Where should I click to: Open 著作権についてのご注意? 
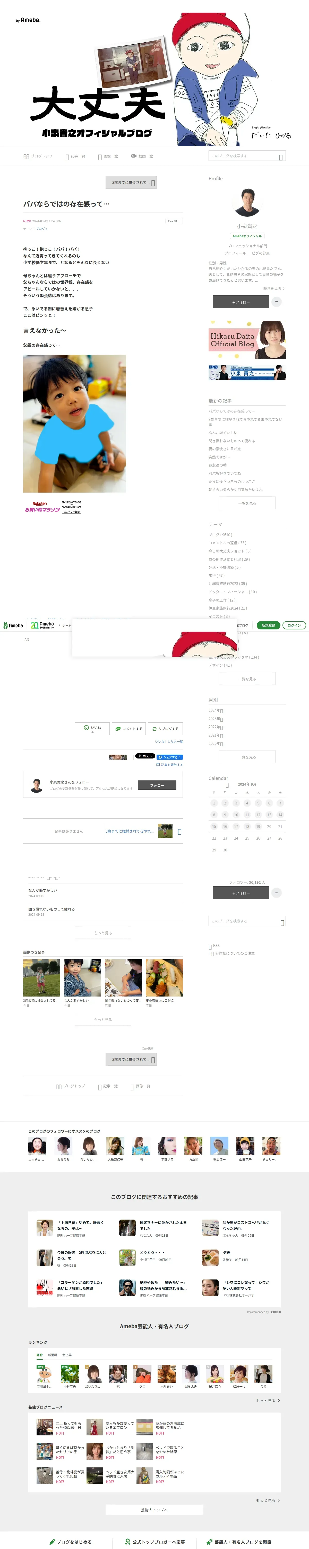click(231, 954)
